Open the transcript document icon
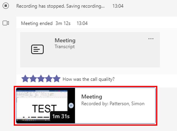The image size is (177, 131). pos(37,49)
